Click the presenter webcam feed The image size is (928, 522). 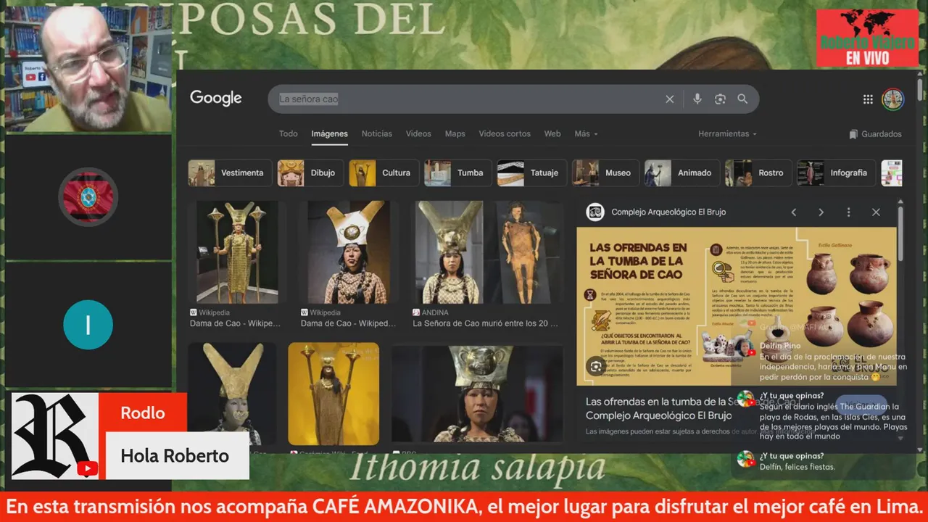pos(88,67)
